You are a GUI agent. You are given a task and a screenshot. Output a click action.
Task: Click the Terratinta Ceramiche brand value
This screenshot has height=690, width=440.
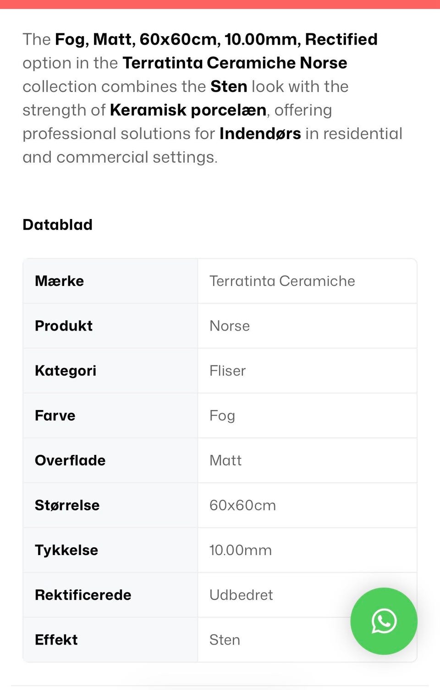click(282, 281)
